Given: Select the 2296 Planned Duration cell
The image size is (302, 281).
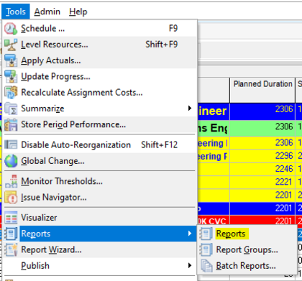Looking at the screenshot, I should point(262,156).
